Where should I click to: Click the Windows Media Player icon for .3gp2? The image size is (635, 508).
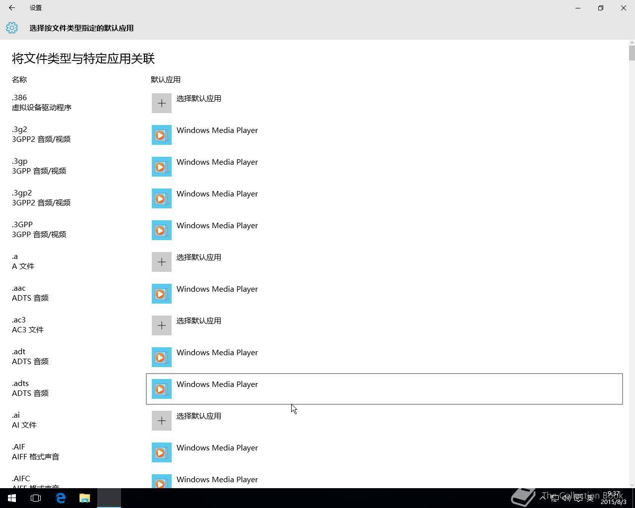pos(162,198)
